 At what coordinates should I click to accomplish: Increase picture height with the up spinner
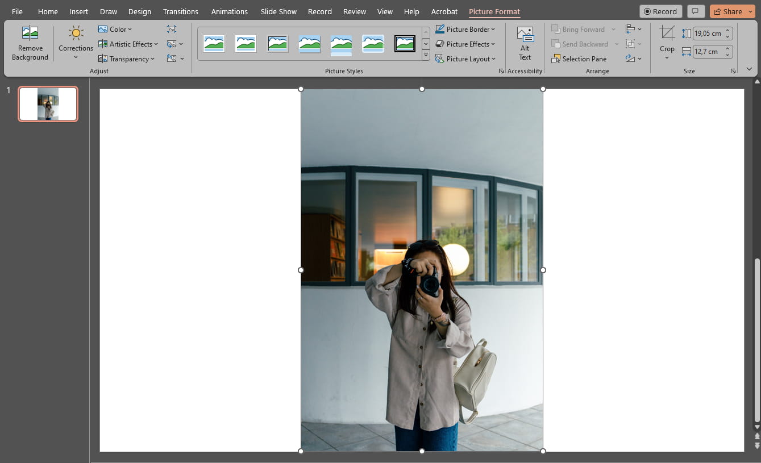[727, 31]
